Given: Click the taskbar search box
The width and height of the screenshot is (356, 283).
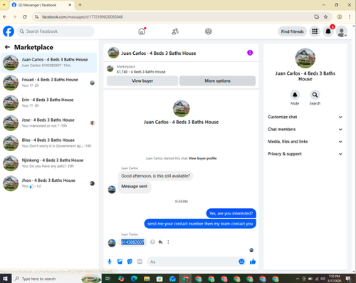Looking at the screenshot, I should [56, 279].
